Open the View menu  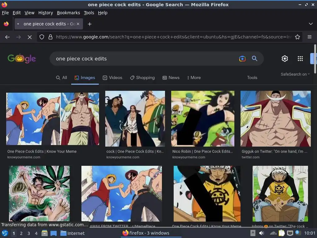click(x=29, y=13)
